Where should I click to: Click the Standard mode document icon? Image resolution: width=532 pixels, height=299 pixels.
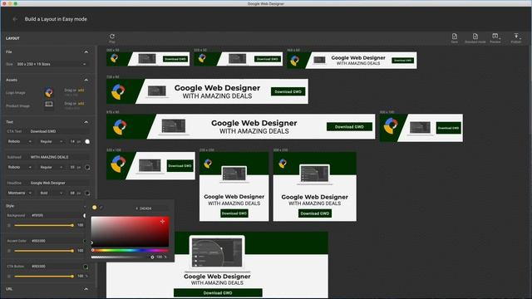click(475, 37)
